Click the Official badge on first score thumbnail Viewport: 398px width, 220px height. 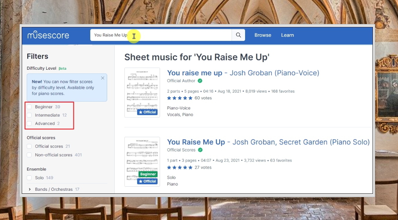(x=148, y=112)
